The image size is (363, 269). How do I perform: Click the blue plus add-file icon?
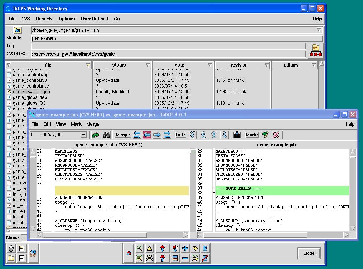185,248
